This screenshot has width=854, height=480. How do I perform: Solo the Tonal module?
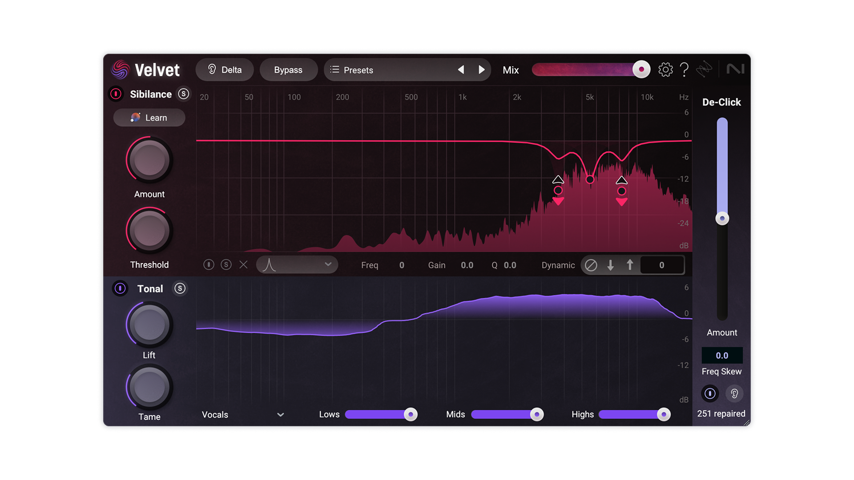click(x=180, y=288)
